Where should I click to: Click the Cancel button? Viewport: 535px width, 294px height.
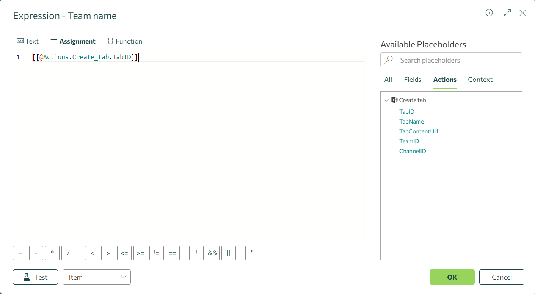[x=502, y=277]
